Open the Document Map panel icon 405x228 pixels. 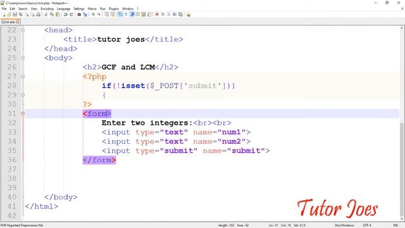pos(144,15)
